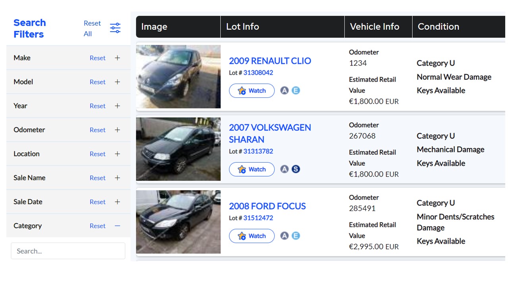
Task: Select odometer value 285491
Action: 362,209
